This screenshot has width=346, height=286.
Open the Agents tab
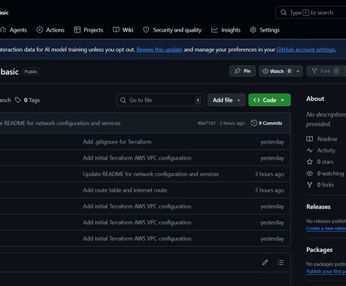coord(14,30)
